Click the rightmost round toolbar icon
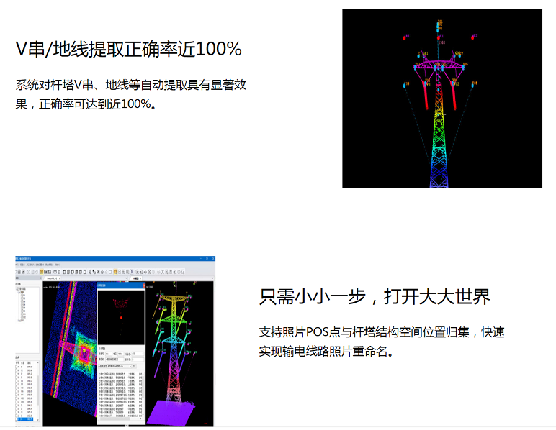This screenshot has width=556, height=430. tap(183, 272)
